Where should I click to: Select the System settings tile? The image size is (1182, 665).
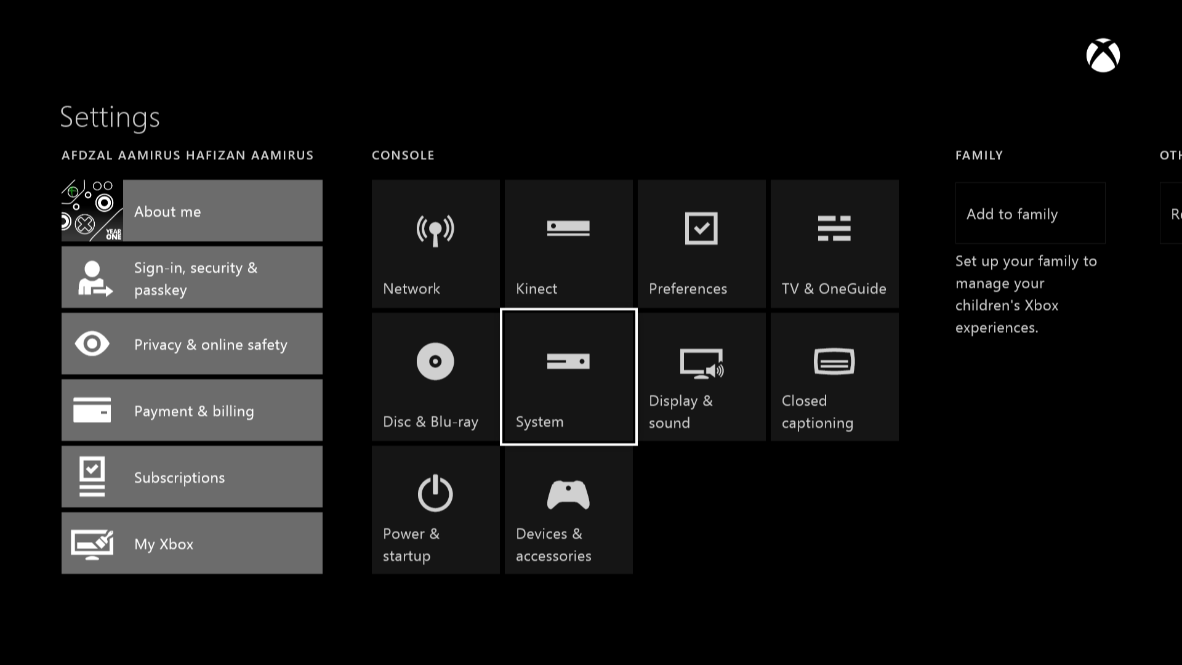pos(568,376)
